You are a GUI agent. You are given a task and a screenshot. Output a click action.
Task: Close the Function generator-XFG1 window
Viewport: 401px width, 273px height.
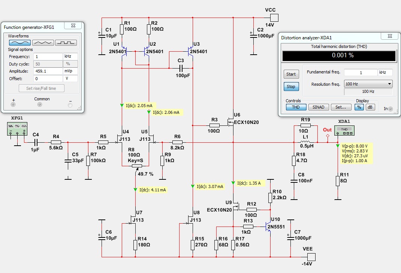pos(73,25)
